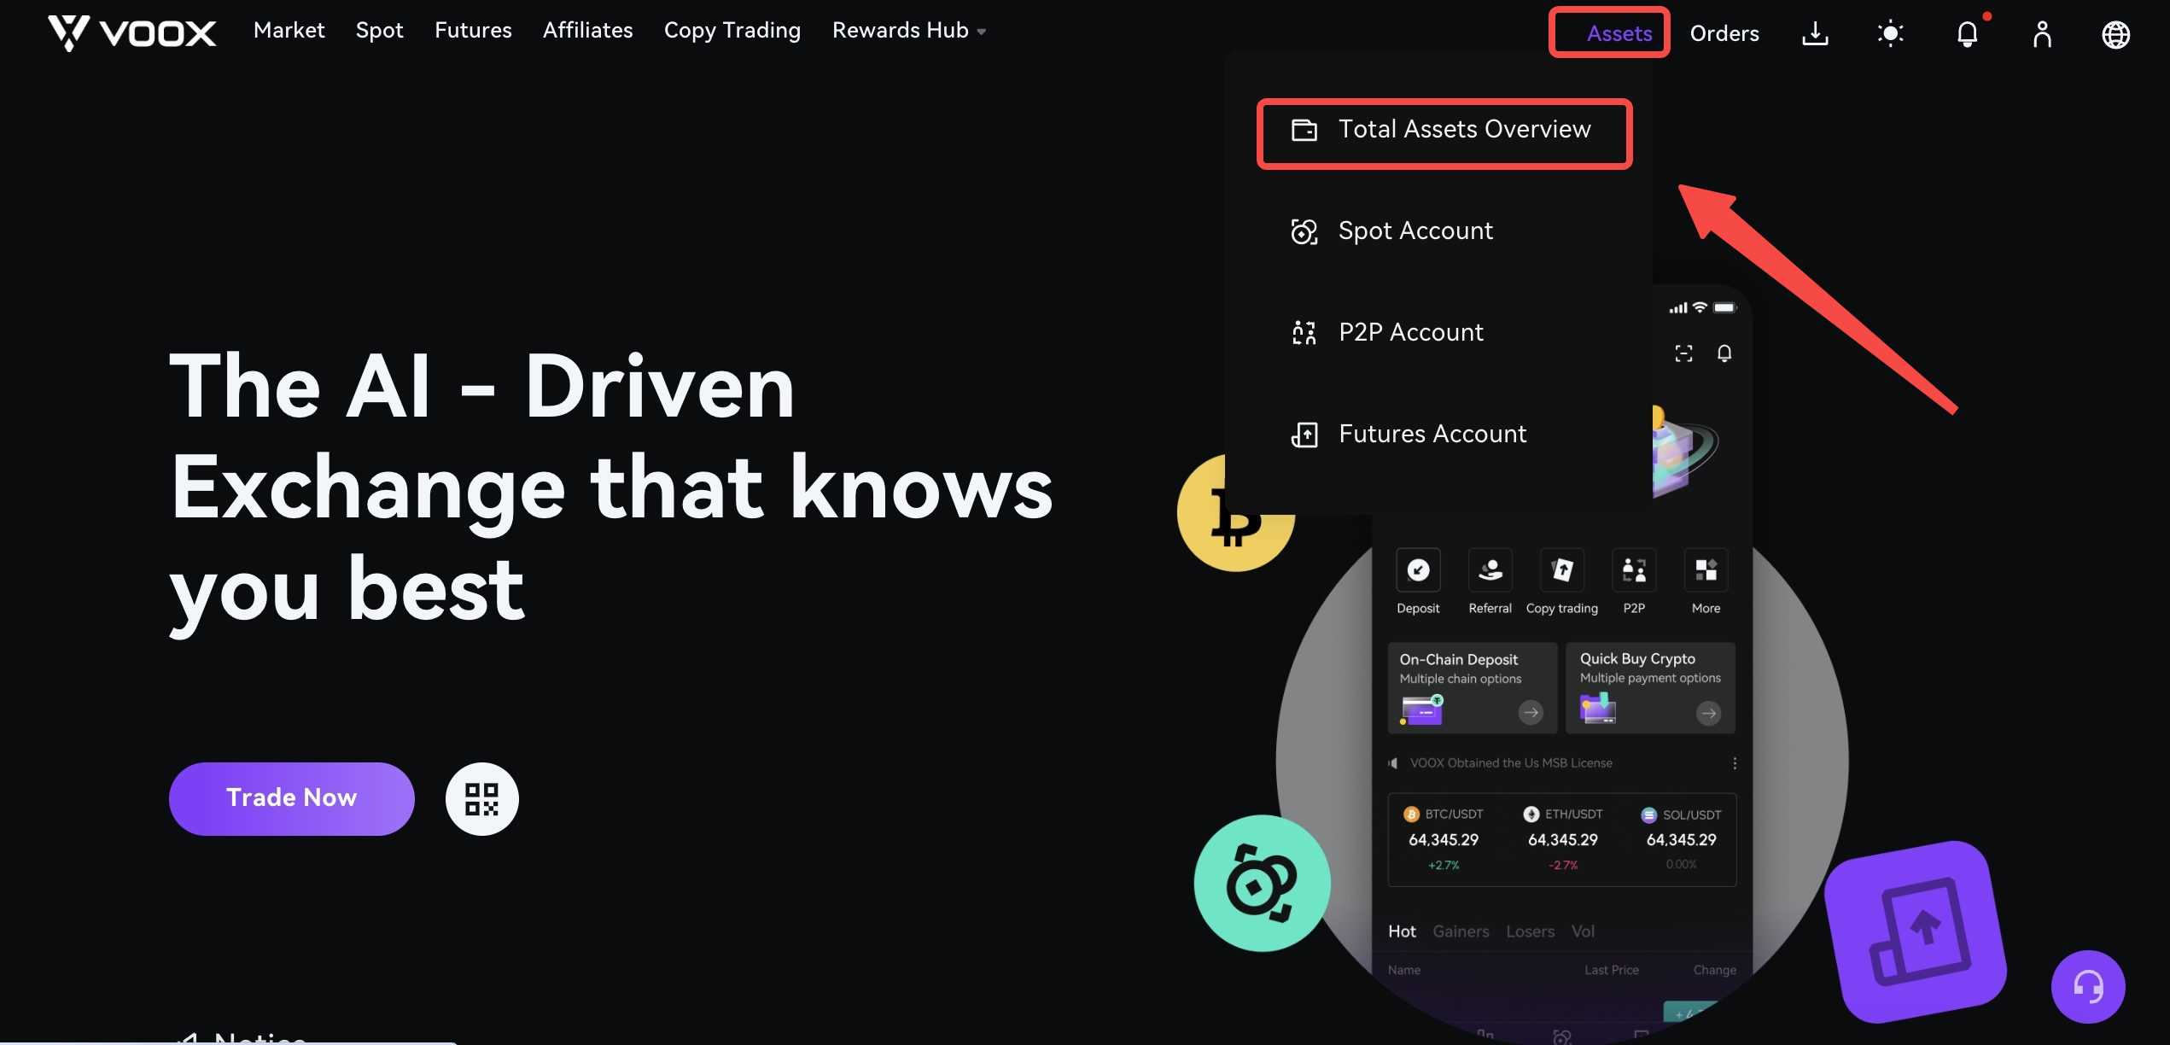Click the Change column header
2170x1045 pixels.
(x=1714, y=971)
